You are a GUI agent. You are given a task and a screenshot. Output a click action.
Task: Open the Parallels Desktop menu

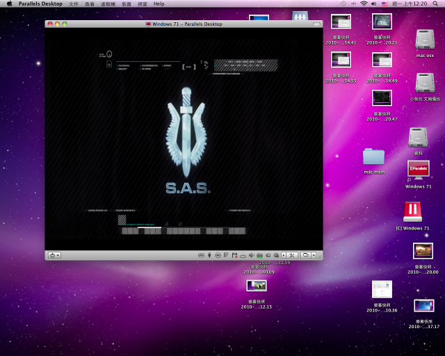(40, 3)
